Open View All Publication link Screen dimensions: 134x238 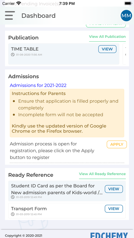coord(107,37)
